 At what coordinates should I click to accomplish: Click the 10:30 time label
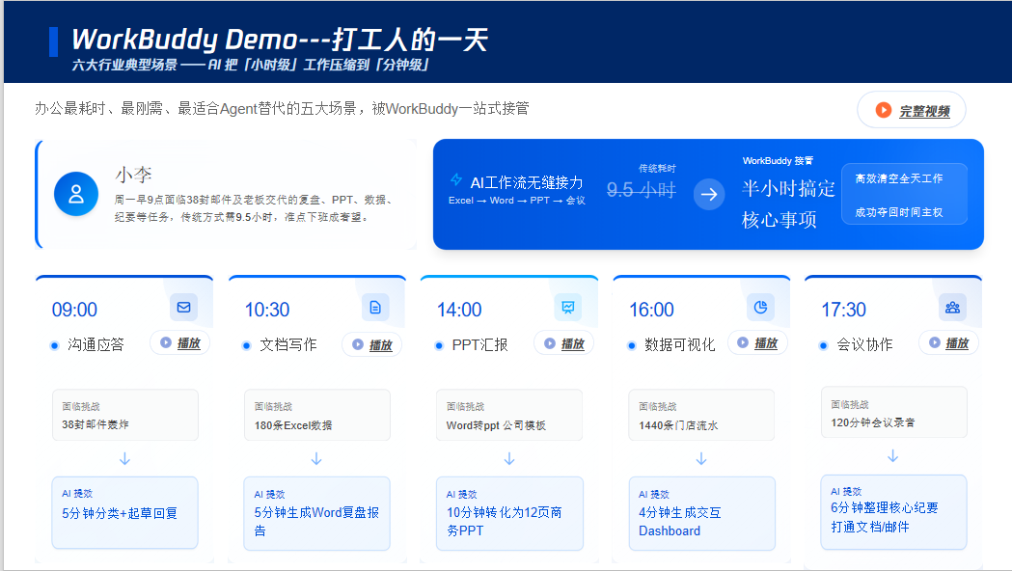[267, 310]
